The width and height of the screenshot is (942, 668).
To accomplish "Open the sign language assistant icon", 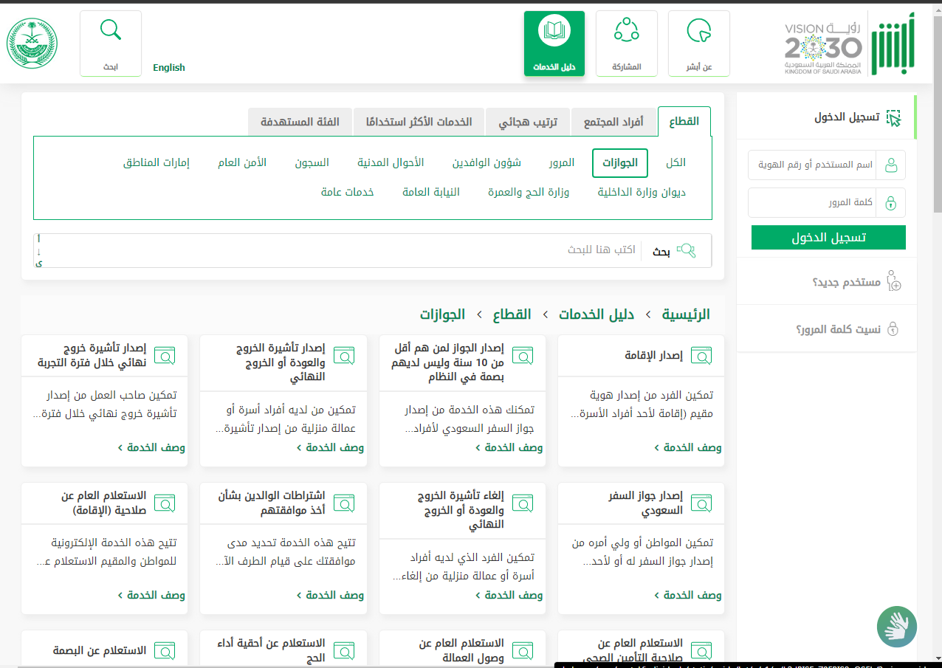I will (x=897, y=627).
